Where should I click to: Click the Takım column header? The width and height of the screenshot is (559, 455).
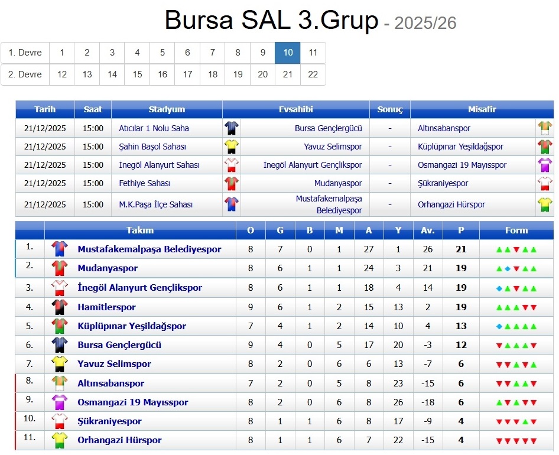point(140,230)
